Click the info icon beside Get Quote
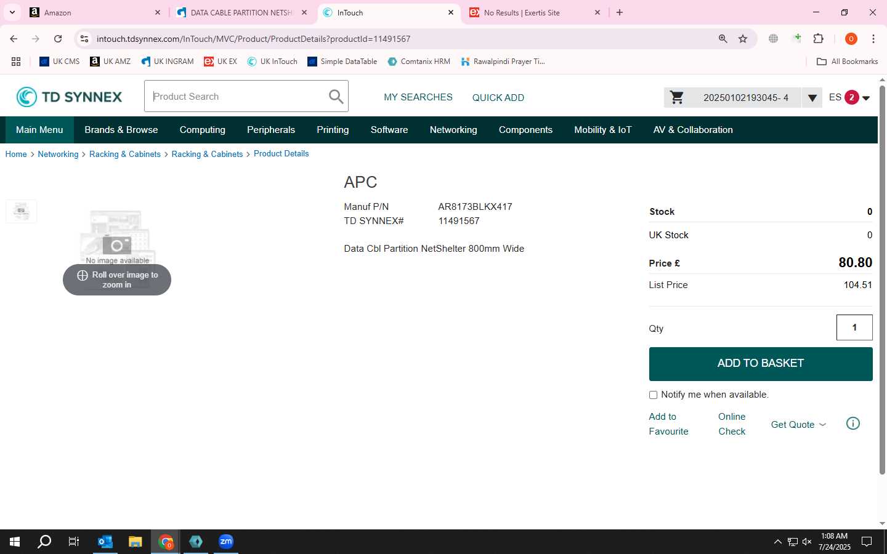Screen dimensions: 887x554 853,424
